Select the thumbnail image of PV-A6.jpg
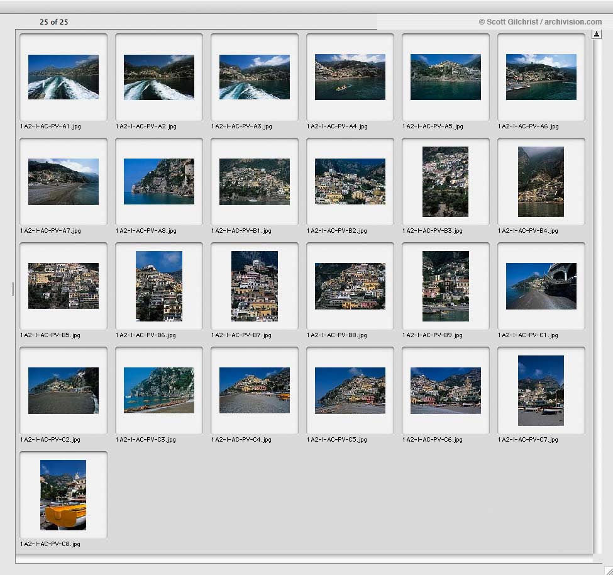Screen dimensions: 613x575 coord(541,77)
